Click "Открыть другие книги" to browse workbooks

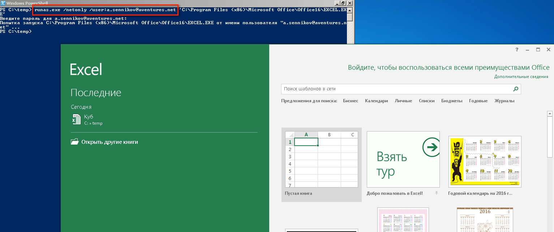click(x=104, y=142)
